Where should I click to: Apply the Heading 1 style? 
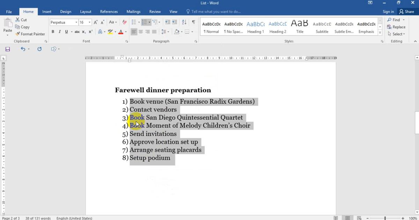coord(256,27)
